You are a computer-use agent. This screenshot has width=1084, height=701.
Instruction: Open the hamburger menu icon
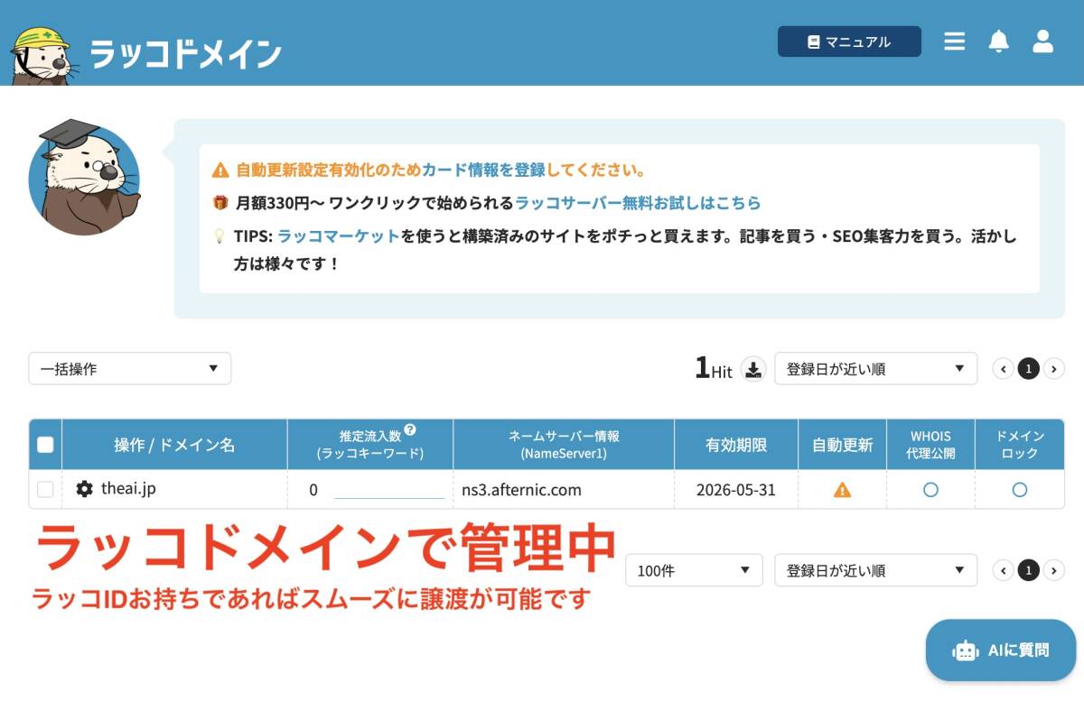(x=955, y=42)
